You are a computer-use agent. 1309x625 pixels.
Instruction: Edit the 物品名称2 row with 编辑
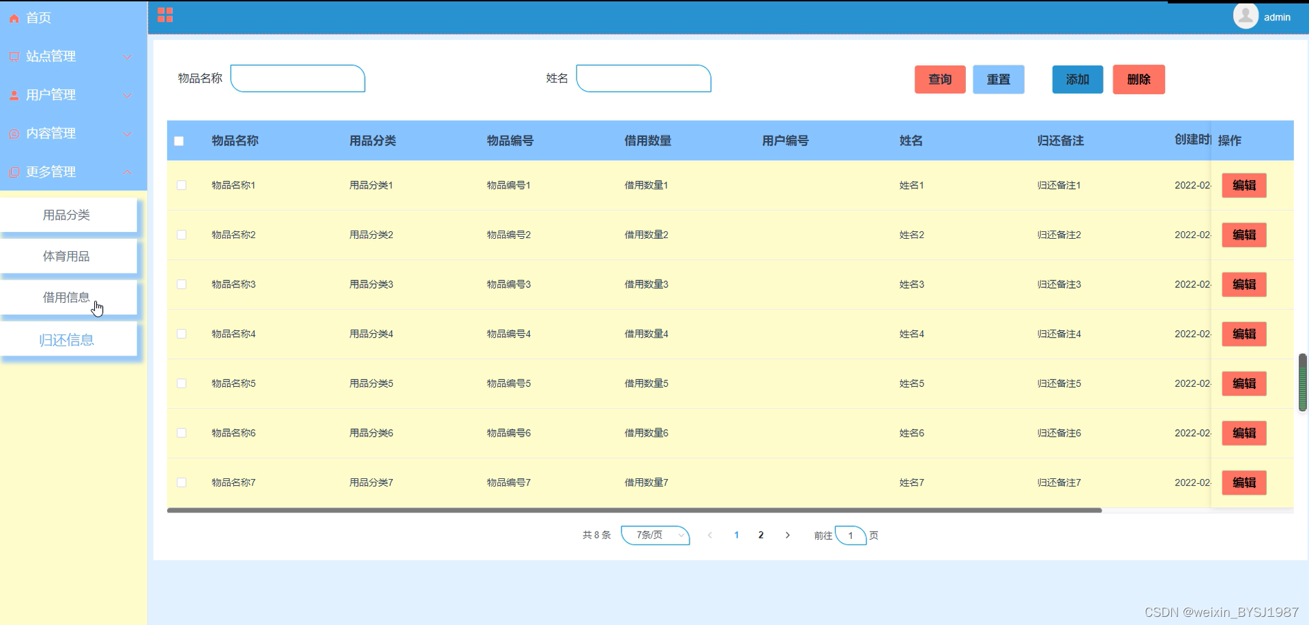pos(1244,235)
